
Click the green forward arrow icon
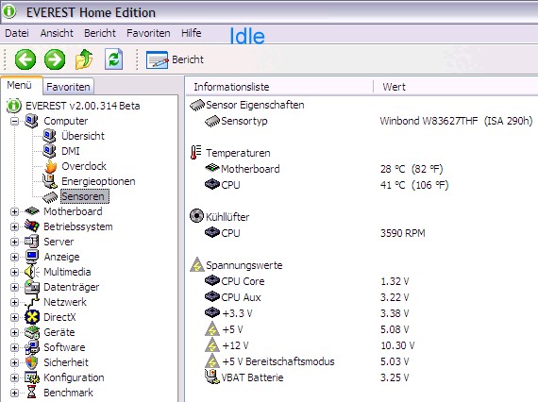point(55,59)
